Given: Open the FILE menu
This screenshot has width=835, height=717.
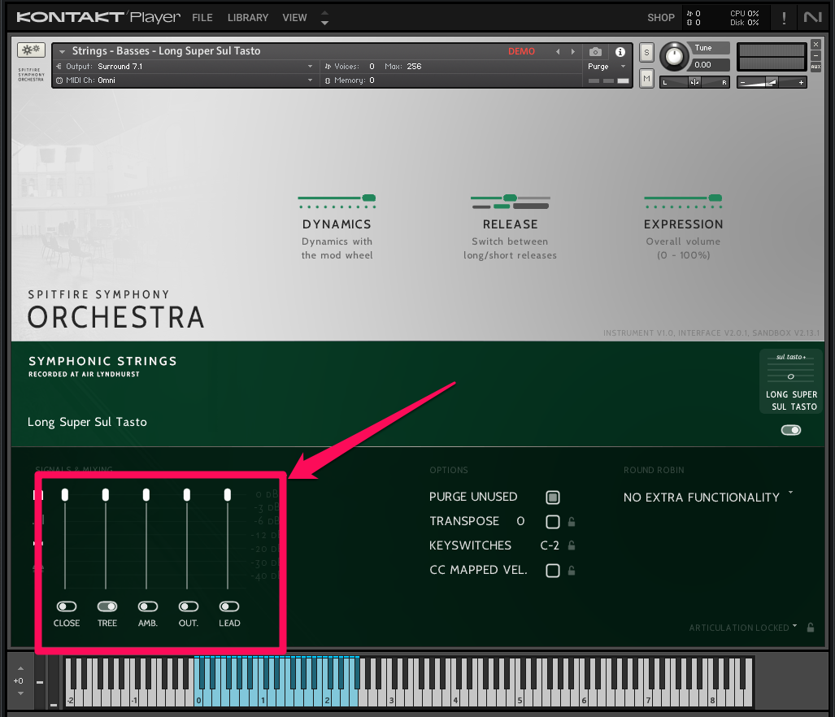Looking at the screenshot, I should point(202,18).
